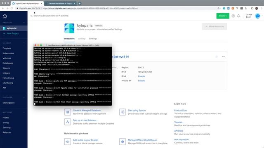Collapse the Projects section in sidebar
Viewport: 264px width, 148px height.
pos(24,23)
